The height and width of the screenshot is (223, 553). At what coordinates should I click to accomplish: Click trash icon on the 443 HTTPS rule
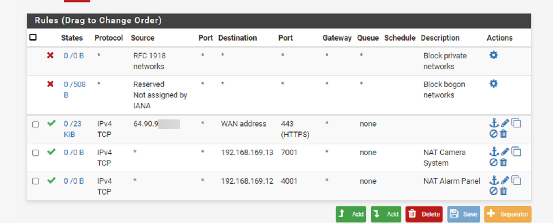503,133
